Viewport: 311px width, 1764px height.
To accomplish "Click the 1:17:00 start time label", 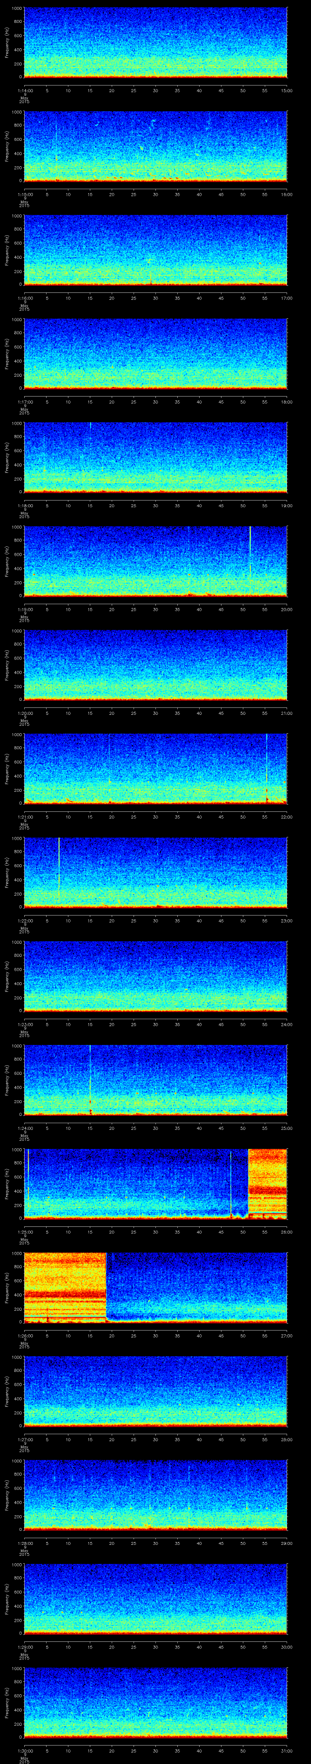I will (x=25, y=402).
